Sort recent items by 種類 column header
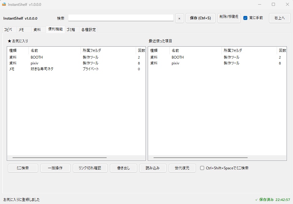Screen dimensions: 293x204 (159, 51)
